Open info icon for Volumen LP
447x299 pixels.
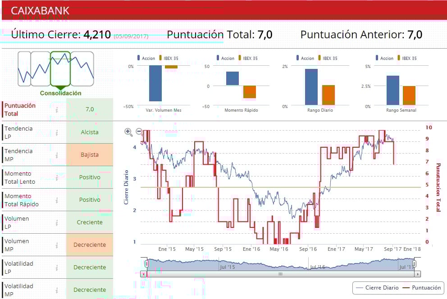57,222
